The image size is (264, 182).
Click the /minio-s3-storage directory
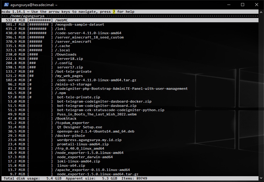click(73, 84)
